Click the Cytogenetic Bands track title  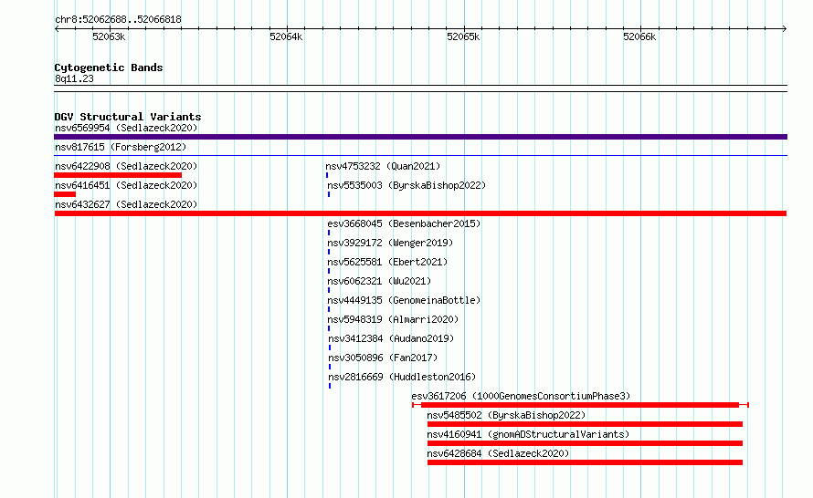pyautogui.click(x=109, y=67)
